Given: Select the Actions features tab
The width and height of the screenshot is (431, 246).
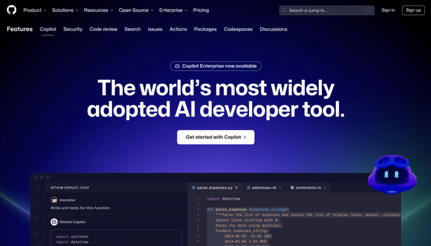Looking at the screenshot, I should pos(178,29).
